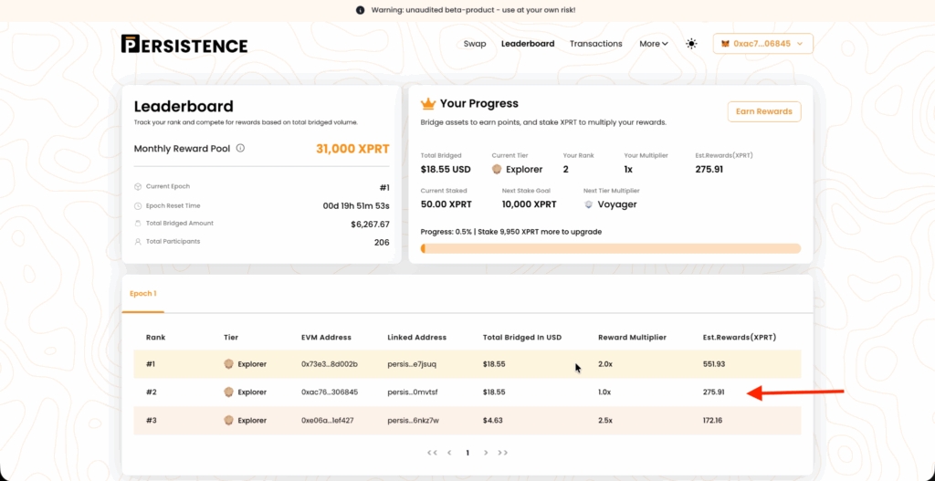Select the Epoch 1 tab
Screen dimensions: 935x481
[143, 294]
